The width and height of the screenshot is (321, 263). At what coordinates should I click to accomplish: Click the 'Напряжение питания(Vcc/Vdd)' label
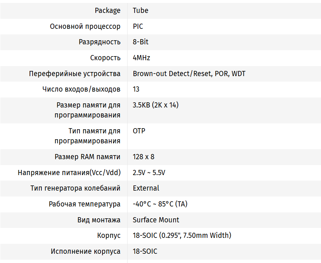click(69, 173)
